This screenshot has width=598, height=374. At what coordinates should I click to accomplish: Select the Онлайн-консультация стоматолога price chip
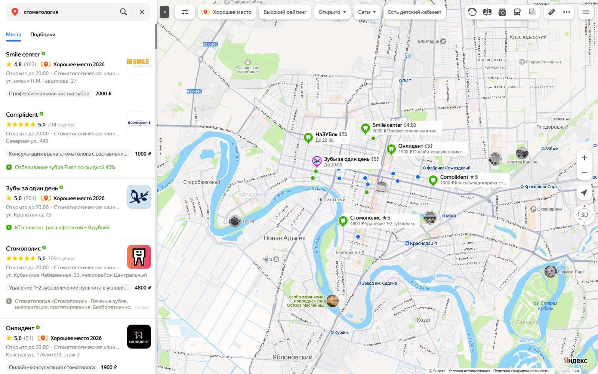pyautogui.click(x=52, y=367)
